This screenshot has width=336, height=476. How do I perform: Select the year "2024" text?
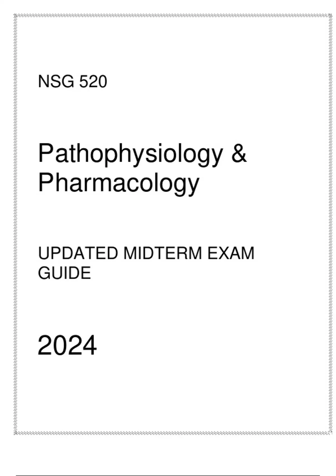tap(67, 346)
